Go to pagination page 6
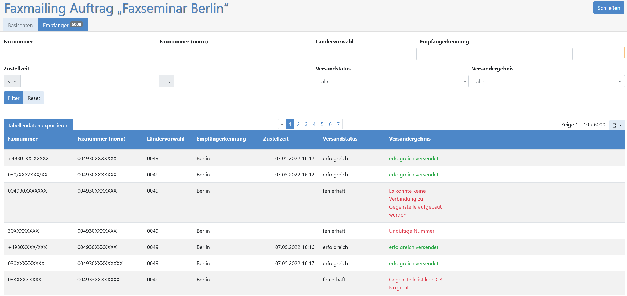Viewport: 627px width, 296px height. tap(330, 124)
